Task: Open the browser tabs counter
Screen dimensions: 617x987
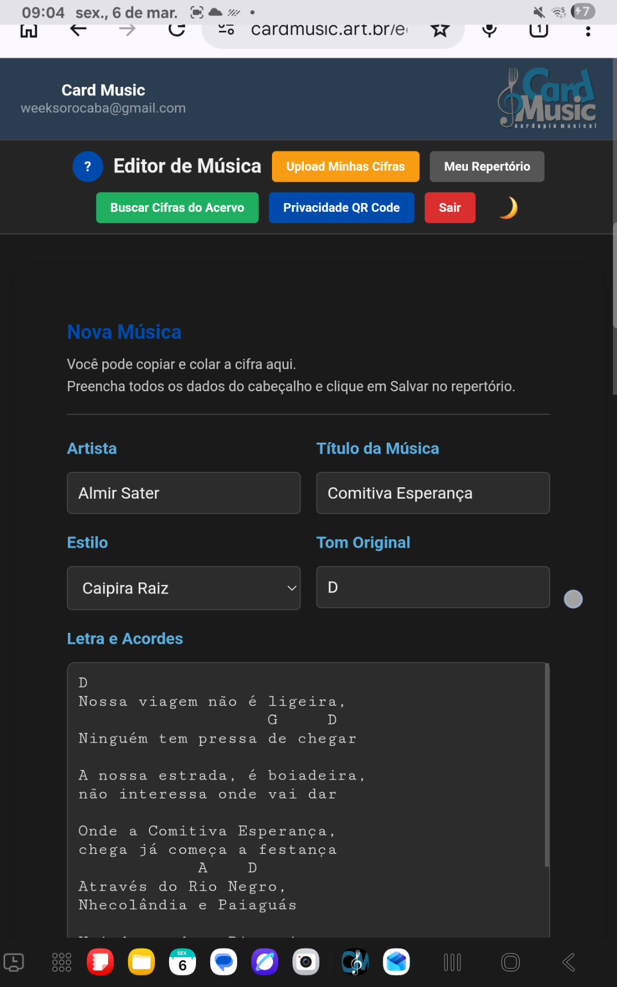Action: (x=538, y=30)
